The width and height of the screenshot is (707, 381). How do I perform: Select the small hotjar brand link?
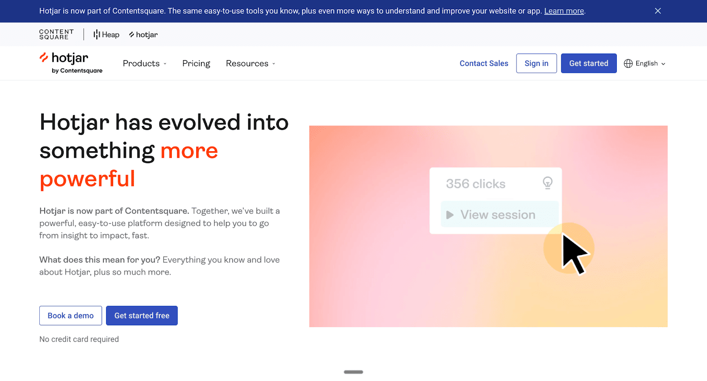[143, 34]
